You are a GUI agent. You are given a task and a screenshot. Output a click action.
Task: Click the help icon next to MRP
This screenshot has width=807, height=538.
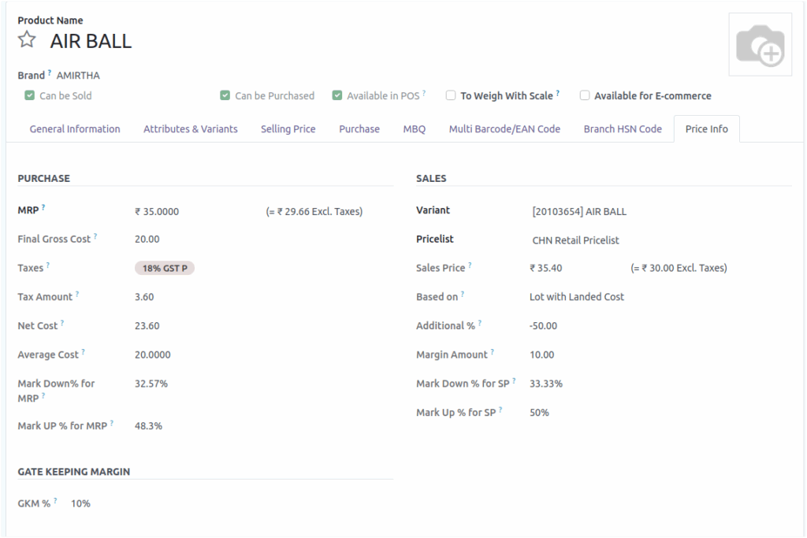click(42, 206)
